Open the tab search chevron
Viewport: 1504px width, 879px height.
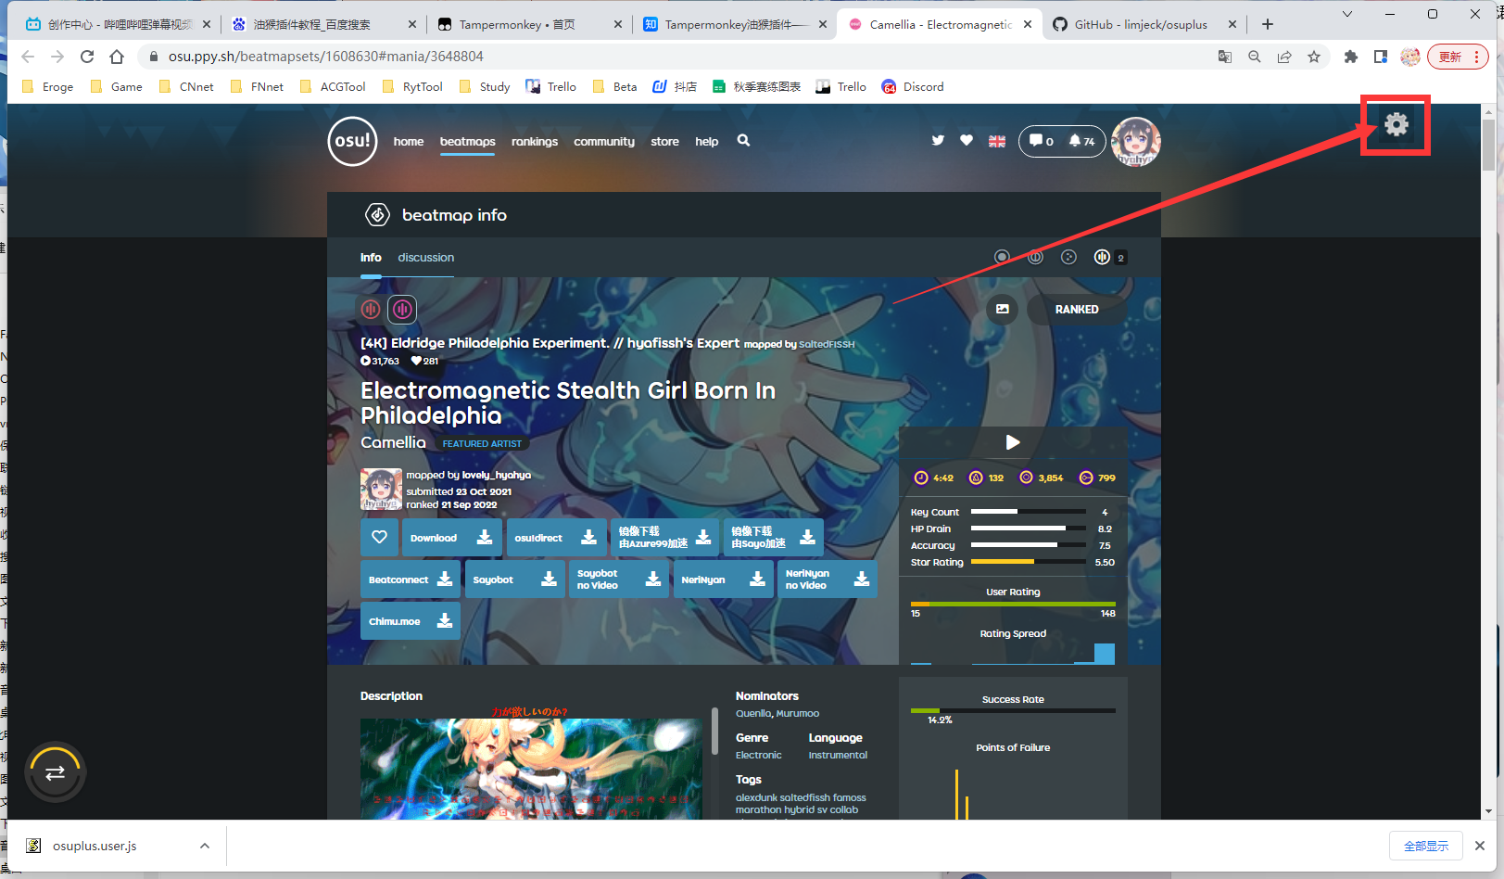(1346, 14)
